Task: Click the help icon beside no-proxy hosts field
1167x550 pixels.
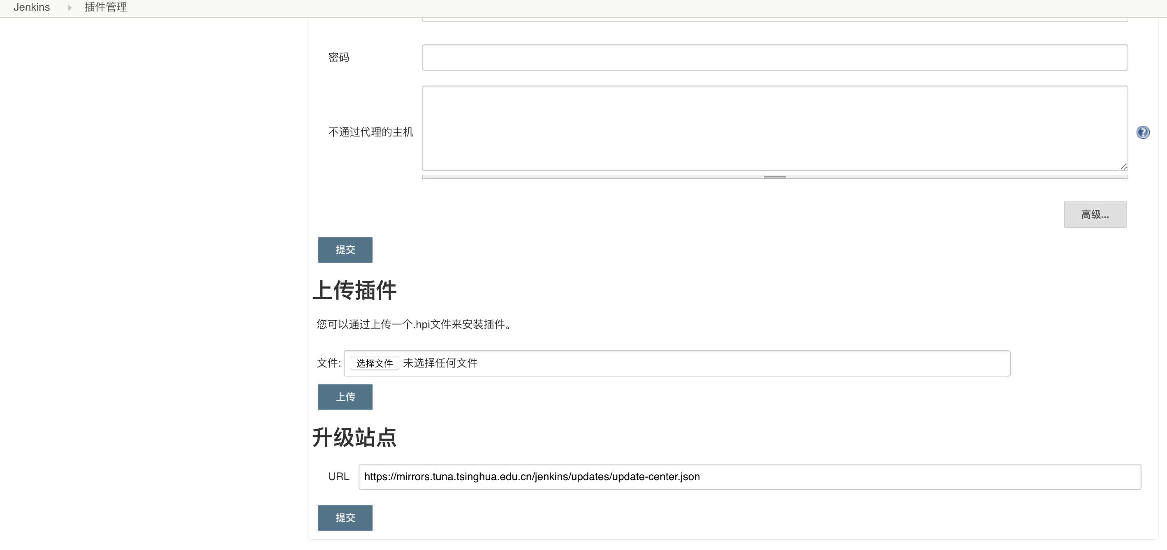Action: point(1143,132)
